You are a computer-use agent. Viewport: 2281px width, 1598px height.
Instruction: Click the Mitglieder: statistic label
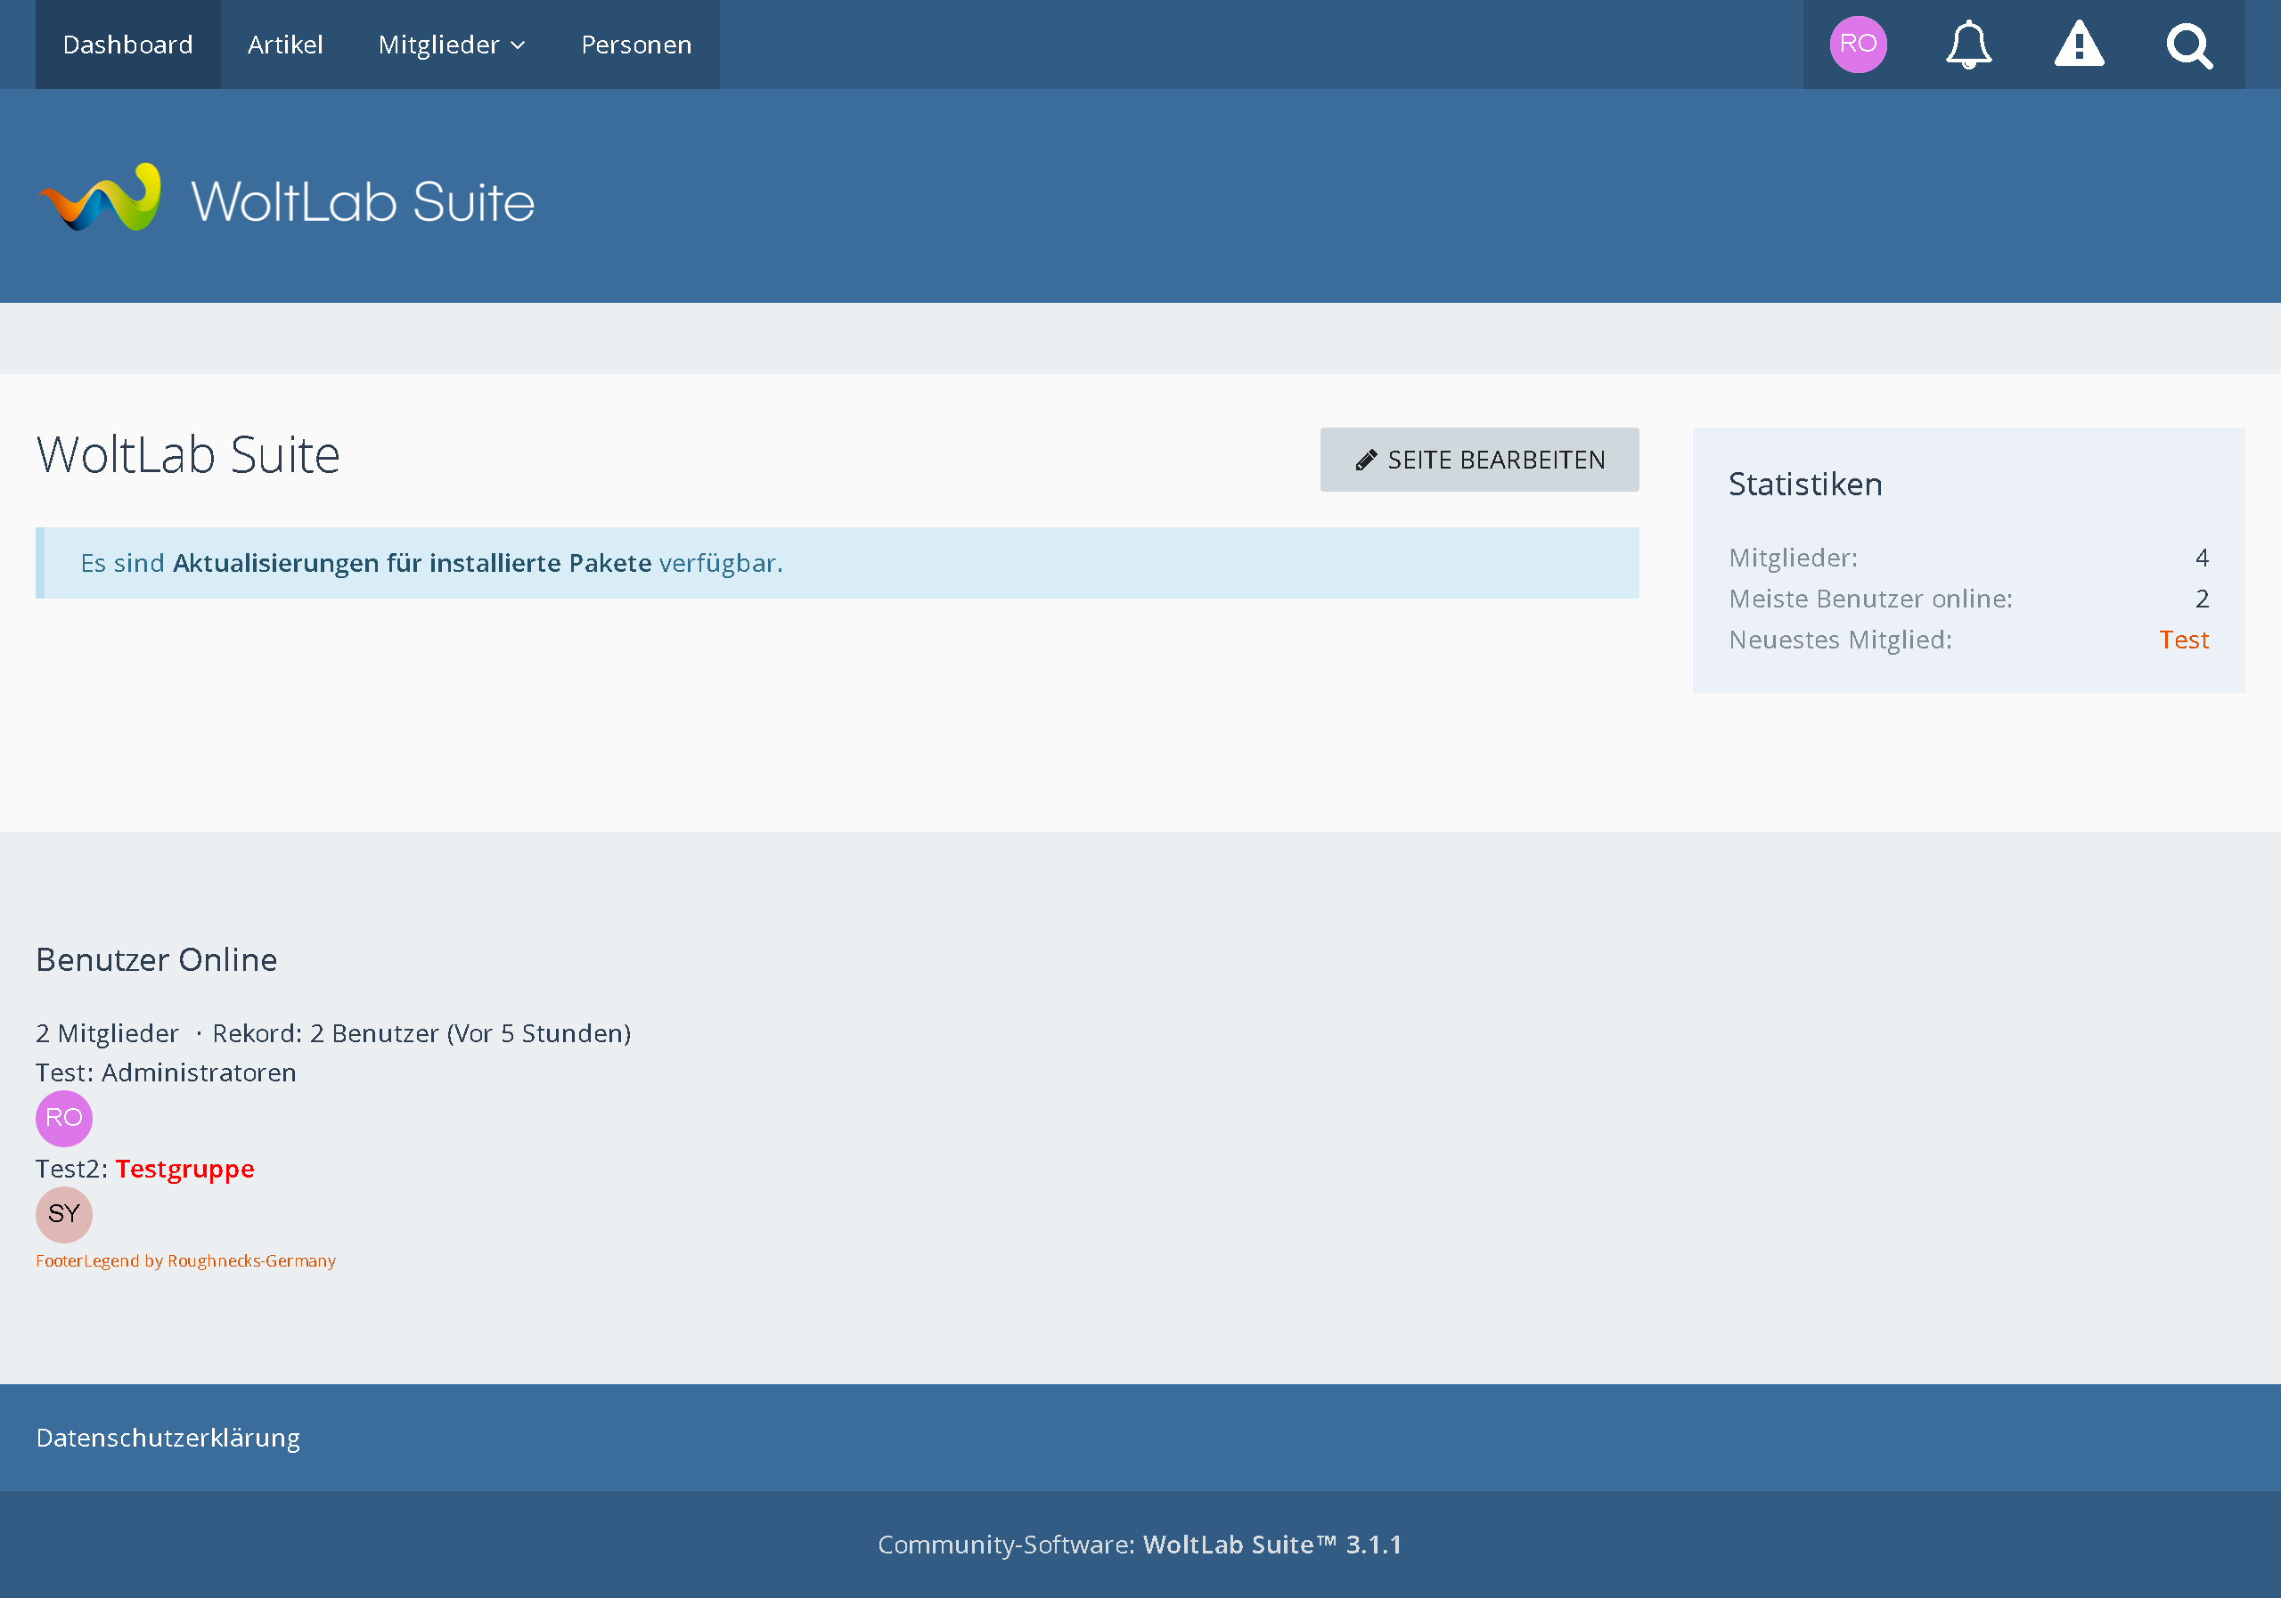click(x=1794, y=558)
